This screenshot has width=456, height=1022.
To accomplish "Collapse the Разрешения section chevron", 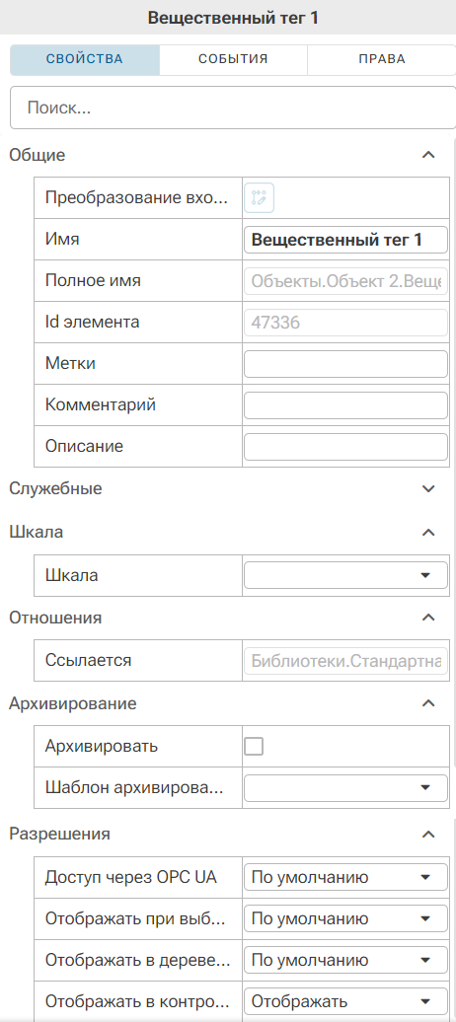I will click(x=428, y=834).
